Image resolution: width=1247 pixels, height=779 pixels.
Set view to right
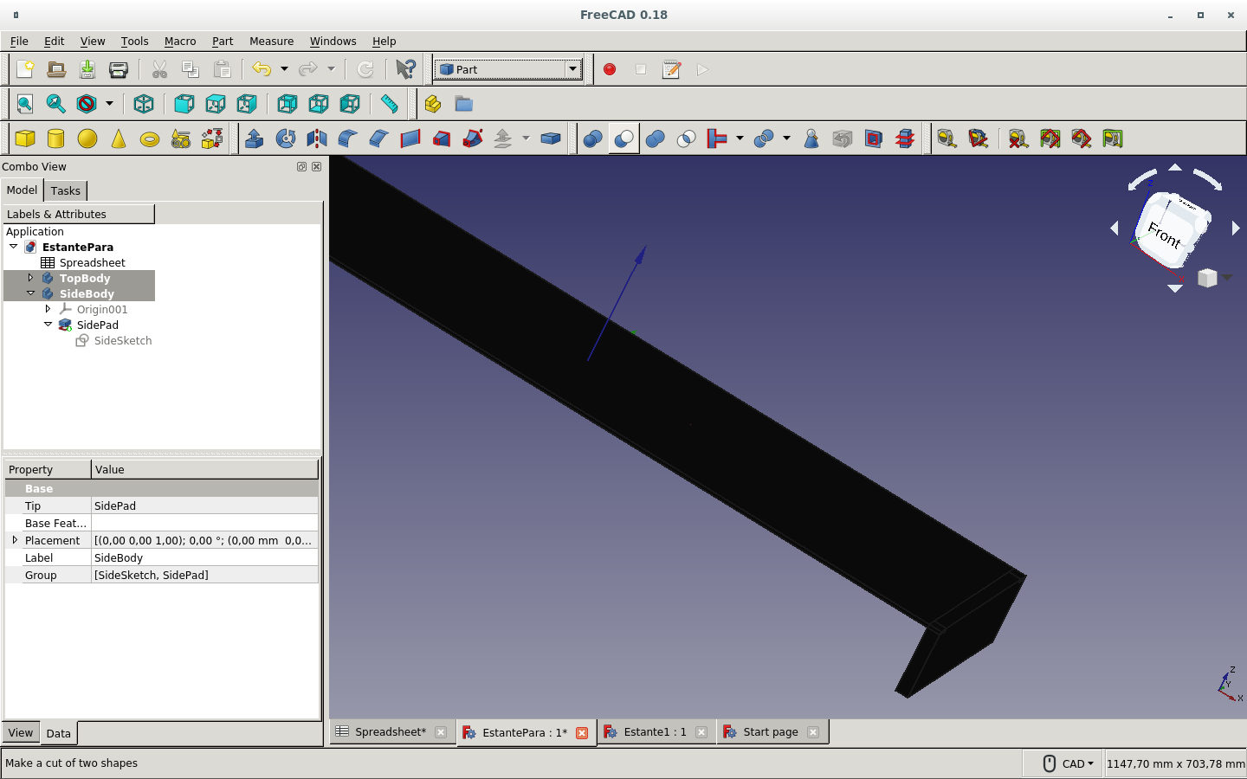pyautogui.click(x=247, y=104)
